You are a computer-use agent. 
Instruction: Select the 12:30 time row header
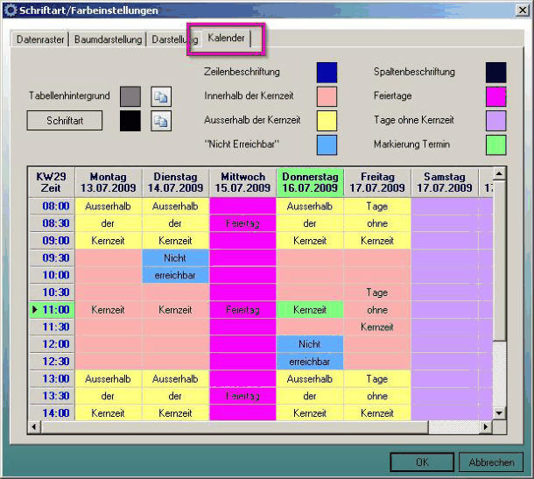[52, 362]
